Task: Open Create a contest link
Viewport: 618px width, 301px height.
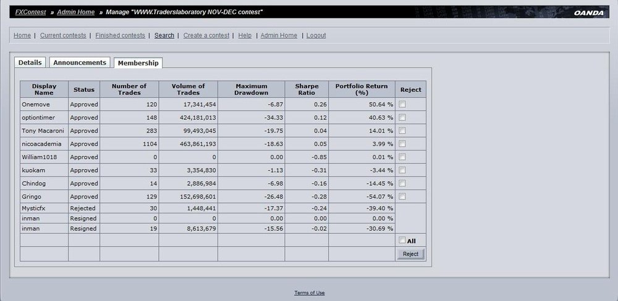Action: tap(206, 35)
